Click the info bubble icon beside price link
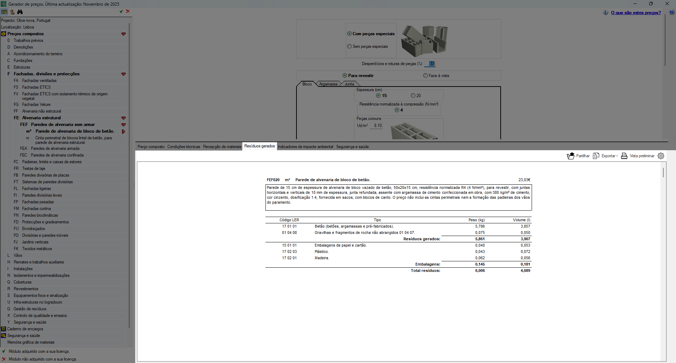The height and width of the screenshot is (363, 676). coord(606,13)
